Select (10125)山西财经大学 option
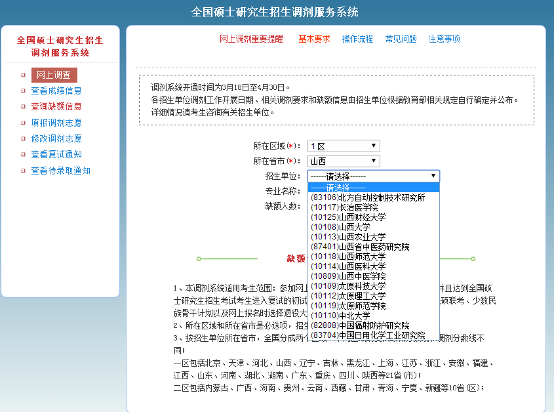Screen dimensions: 554x412 coord(374,217)
